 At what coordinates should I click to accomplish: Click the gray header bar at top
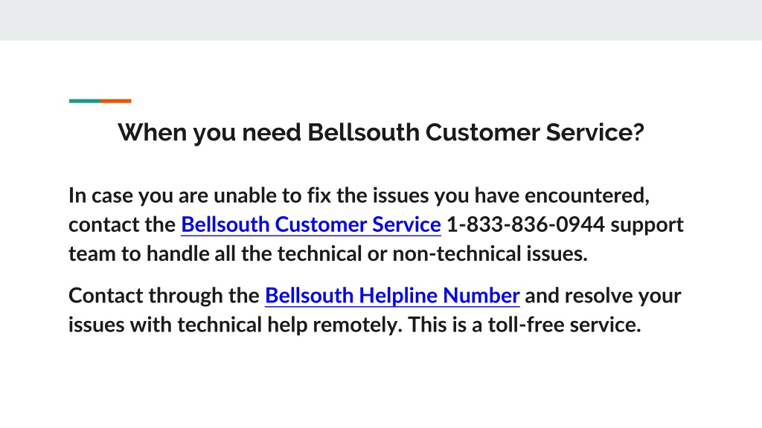click(381, 20)
